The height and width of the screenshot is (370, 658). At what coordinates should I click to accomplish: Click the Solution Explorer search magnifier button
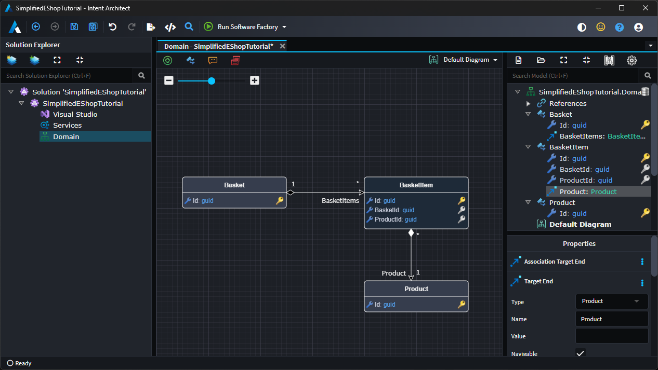pos(142,76)
